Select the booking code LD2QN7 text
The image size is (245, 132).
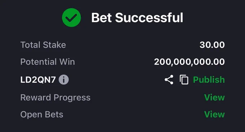(38, 80)
